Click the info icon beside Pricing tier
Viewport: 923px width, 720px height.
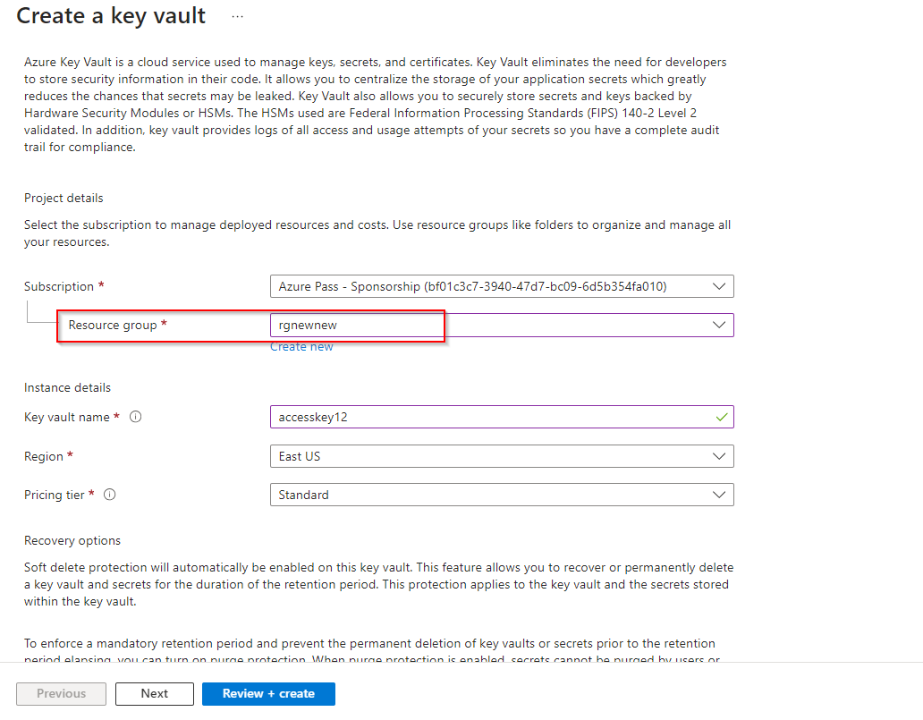coord(110,495)
